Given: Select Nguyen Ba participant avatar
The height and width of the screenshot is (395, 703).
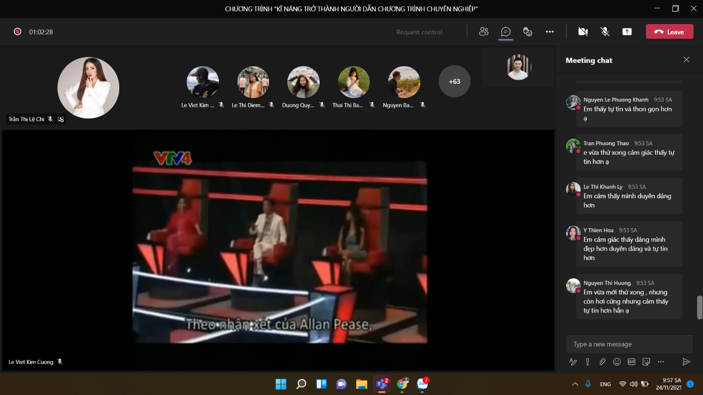Looking at the screenshot, I should tap(405, 82).
